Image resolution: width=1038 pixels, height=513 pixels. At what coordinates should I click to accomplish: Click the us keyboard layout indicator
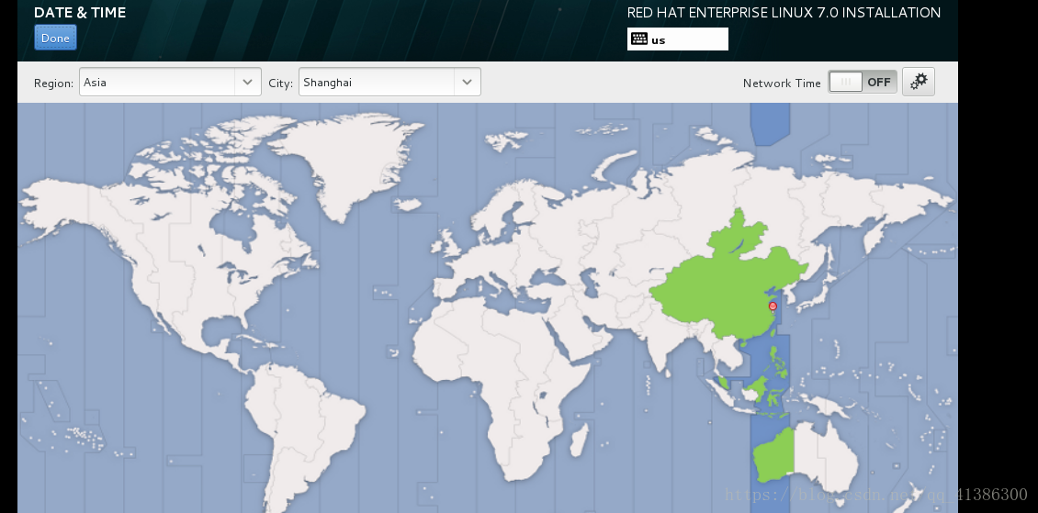pyautogui.click(x=677, y=39)
